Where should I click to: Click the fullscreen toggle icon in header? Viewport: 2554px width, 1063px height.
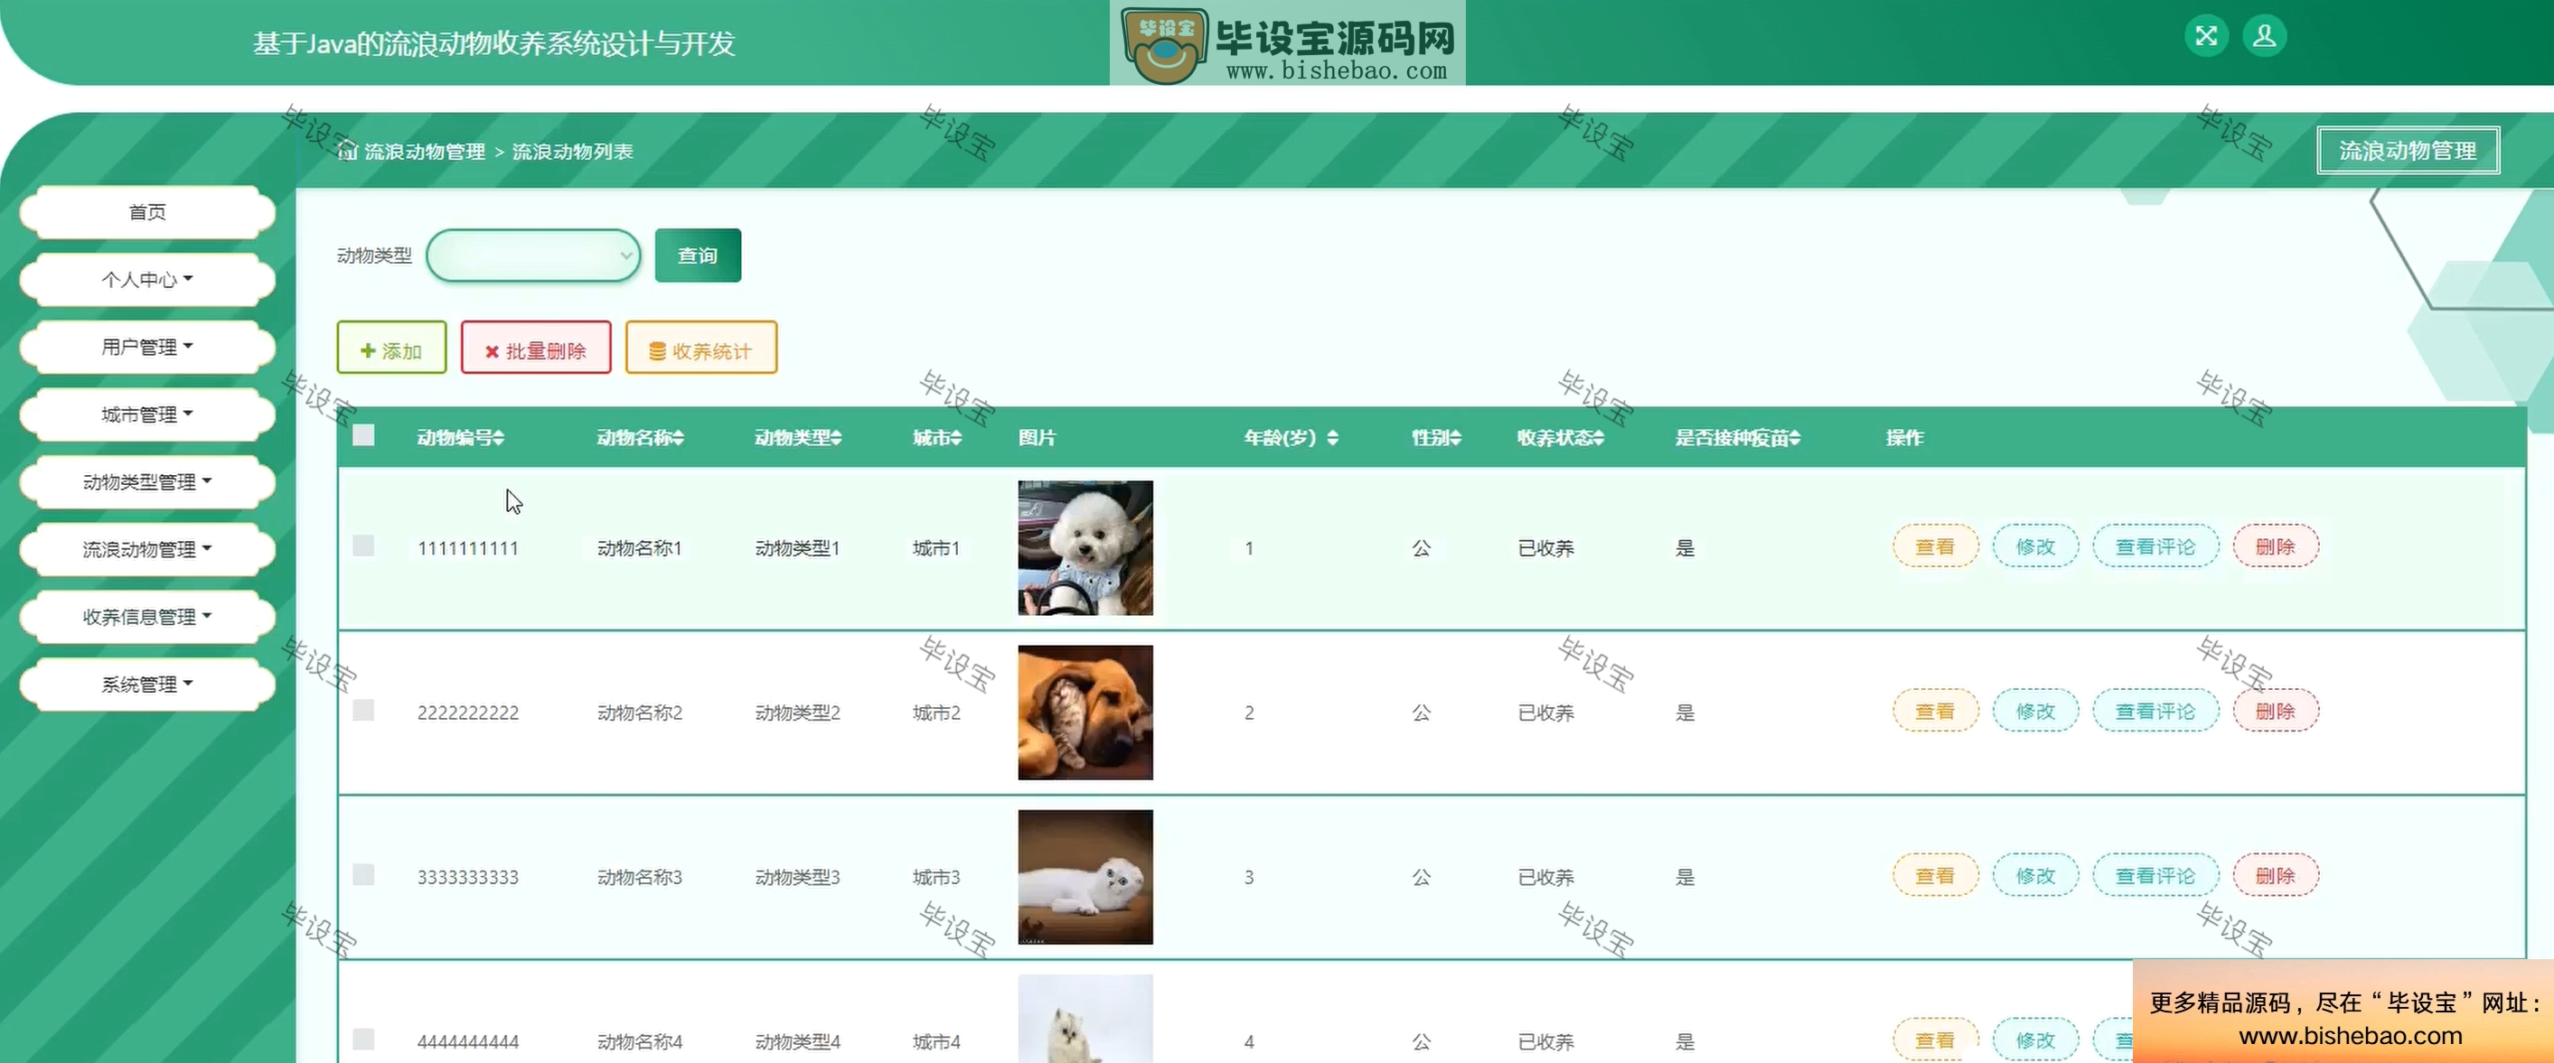(x=2206, y=37)
